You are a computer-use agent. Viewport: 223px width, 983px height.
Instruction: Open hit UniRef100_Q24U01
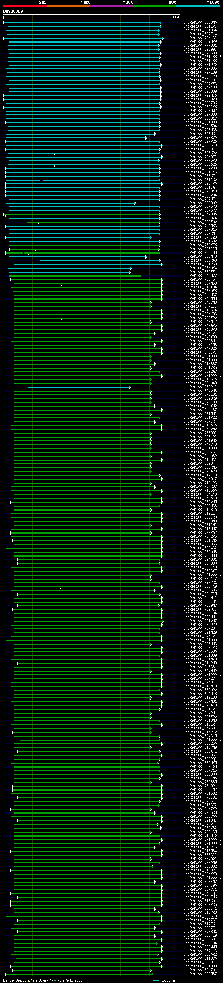[x=200, y=560]
